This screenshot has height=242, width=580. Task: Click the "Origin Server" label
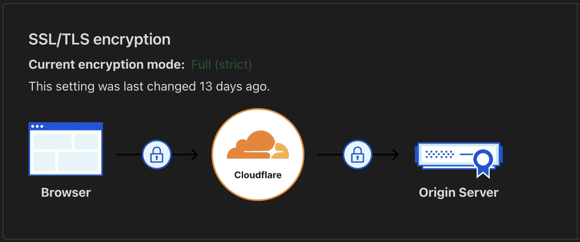[458, 192]
